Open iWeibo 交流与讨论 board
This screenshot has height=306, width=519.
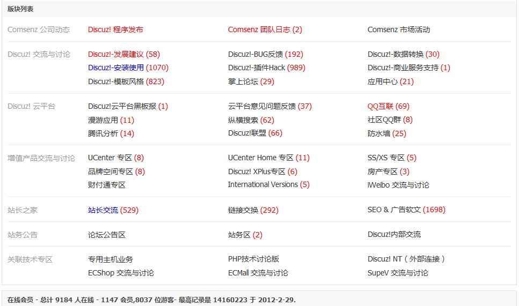click(x=398, y=185)
